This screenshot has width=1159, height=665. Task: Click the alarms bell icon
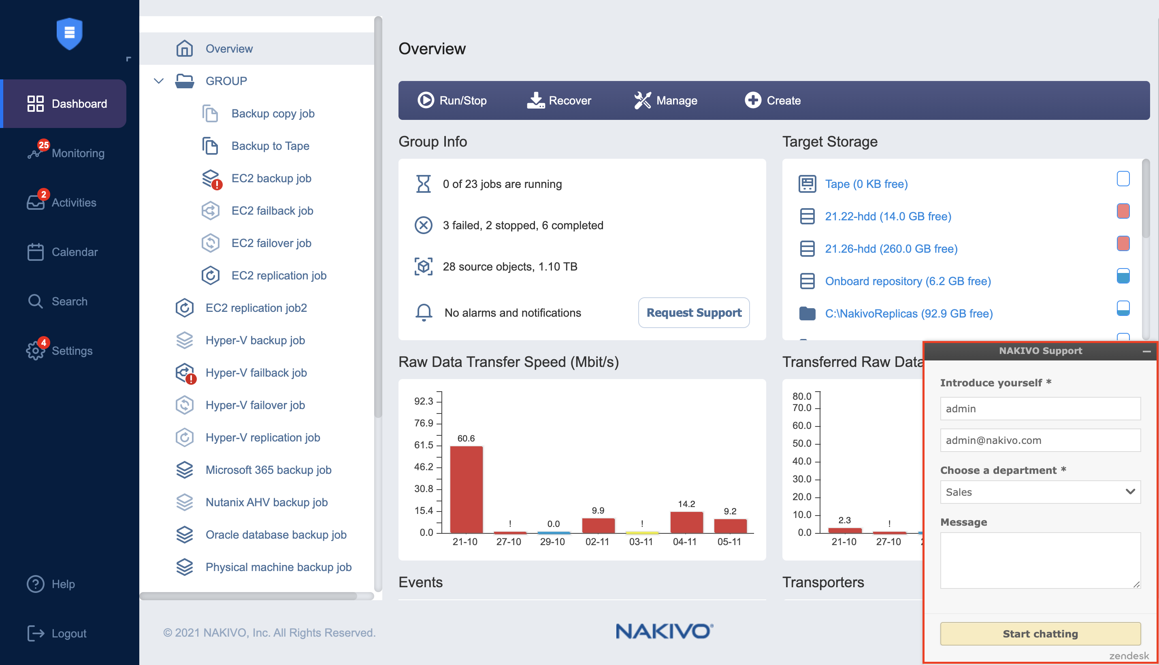[423, 312]
